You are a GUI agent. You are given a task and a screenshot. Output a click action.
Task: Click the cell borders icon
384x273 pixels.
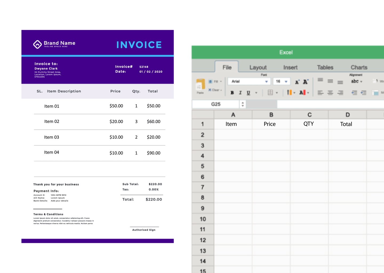270,93
